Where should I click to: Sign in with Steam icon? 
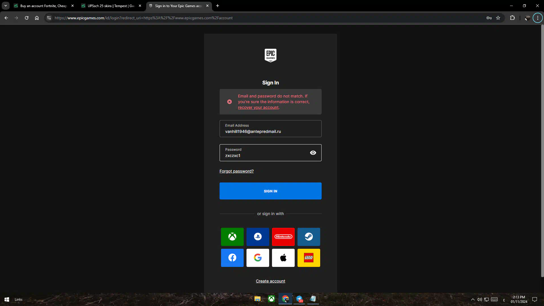pos(309,237)
